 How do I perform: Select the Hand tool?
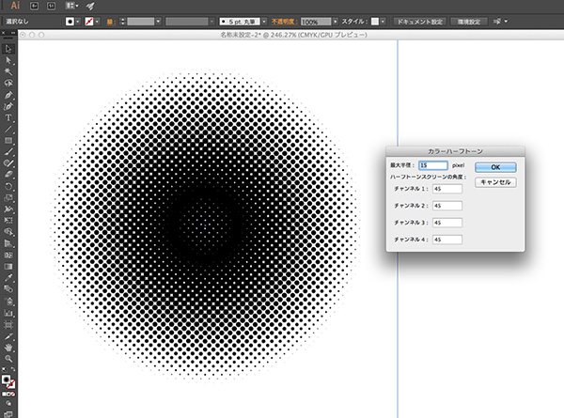coord(8,346)
